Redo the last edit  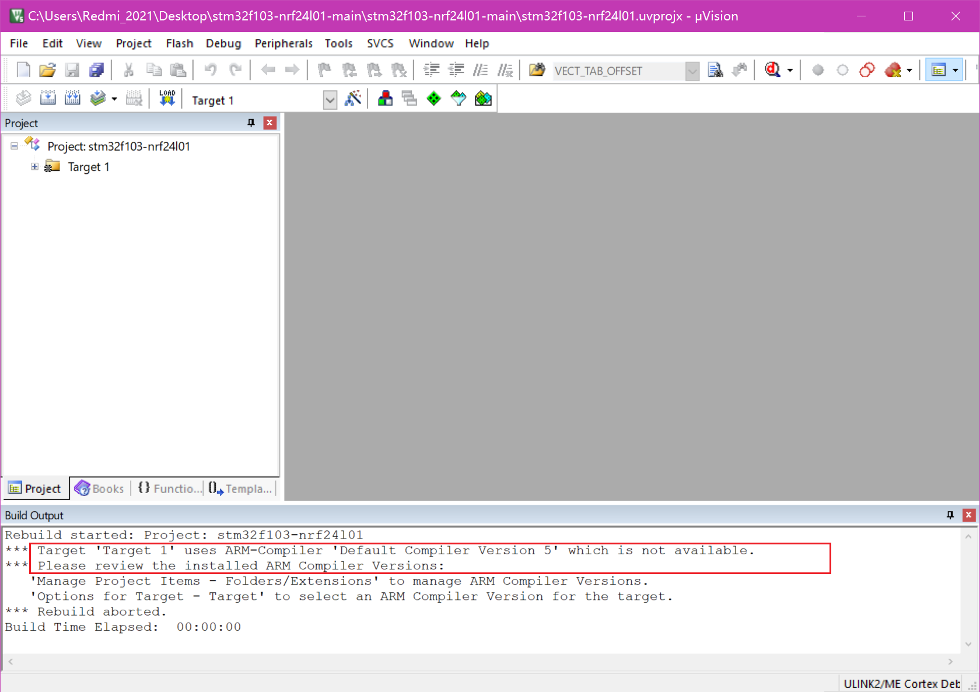tap(235, 70)
